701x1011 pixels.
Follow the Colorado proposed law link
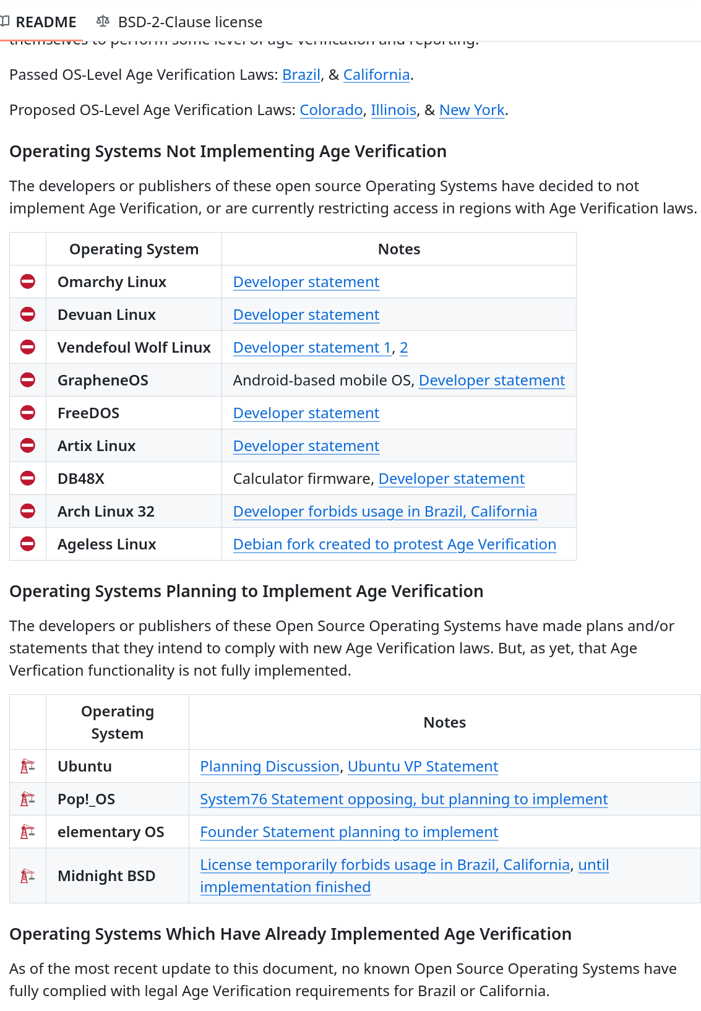tap(331, 110)
